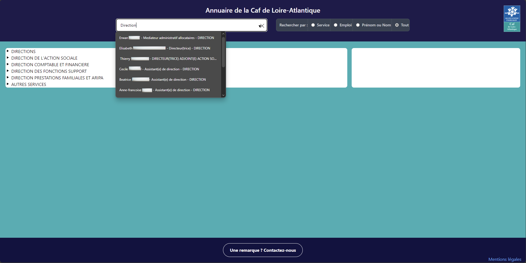Expand the AUTRES SERVICES node
Screen dimensions: 526x263
[8, 84]
